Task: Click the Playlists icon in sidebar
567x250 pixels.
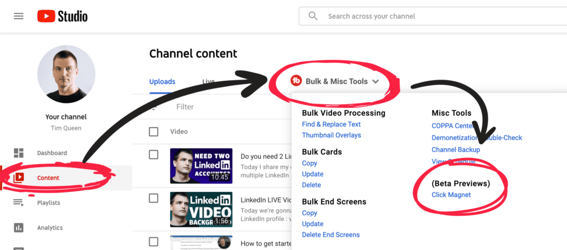Action: (19, 203)
